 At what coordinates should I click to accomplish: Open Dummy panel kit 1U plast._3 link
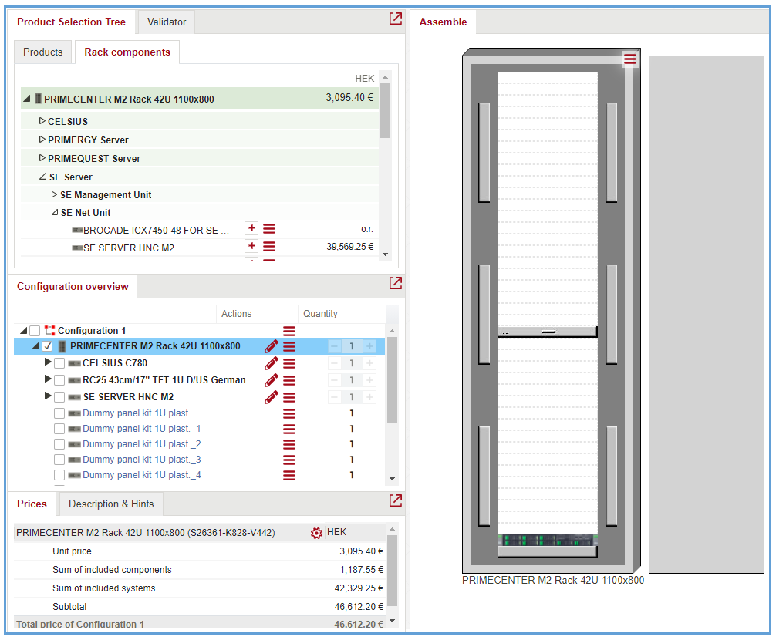coord(141,460)
